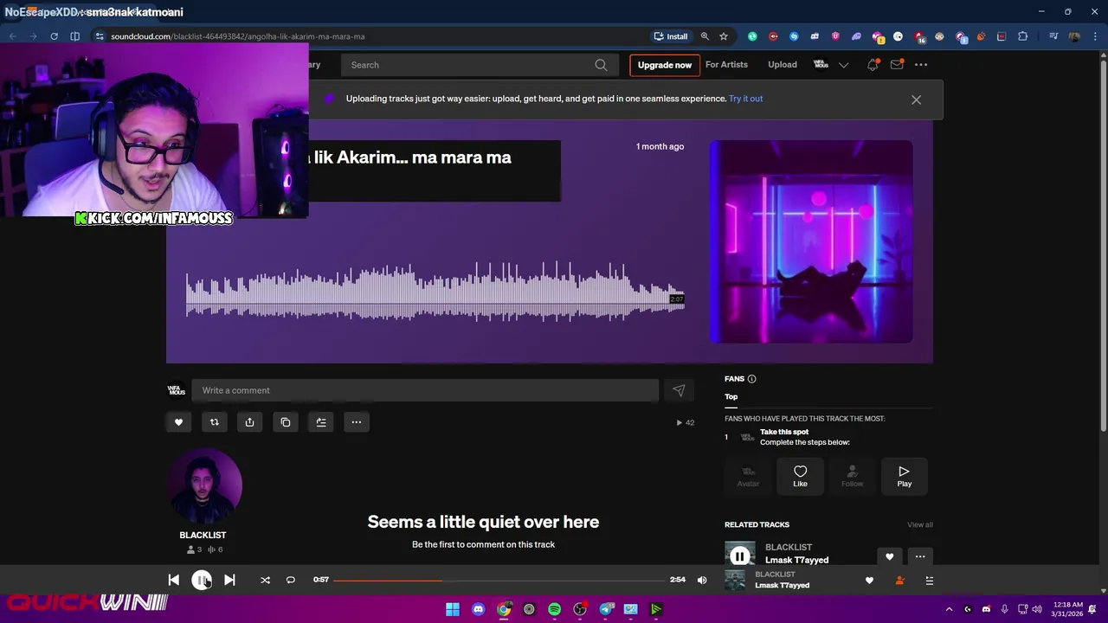Viewport: 1108px width, 623px height.
Task: Open SoundCloud messages envelope
Action: [897, 65]
